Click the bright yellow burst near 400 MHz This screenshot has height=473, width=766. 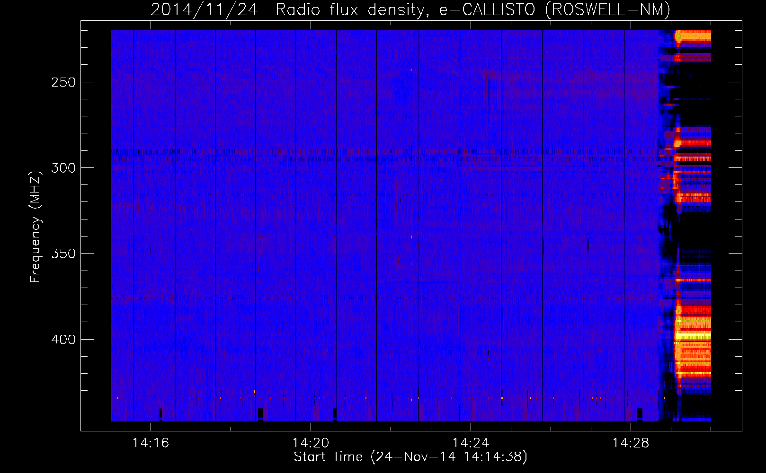coord(693,335)
